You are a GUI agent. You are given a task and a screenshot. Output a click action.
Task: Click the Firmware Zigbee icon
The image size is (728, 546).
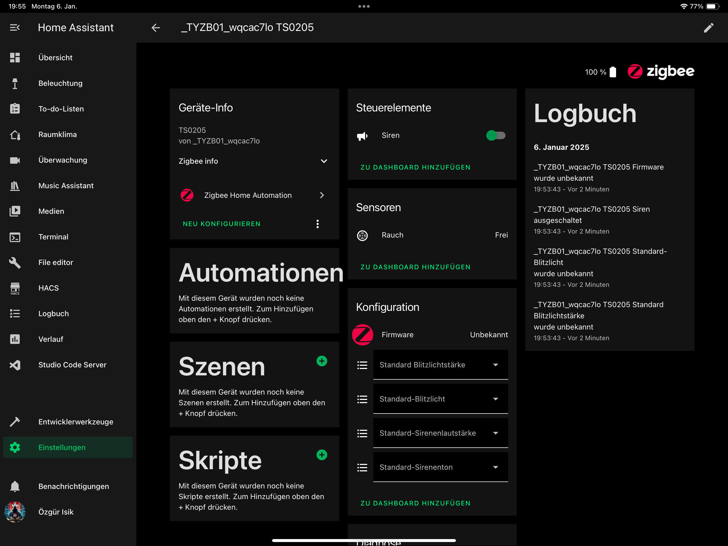point(362,335)
